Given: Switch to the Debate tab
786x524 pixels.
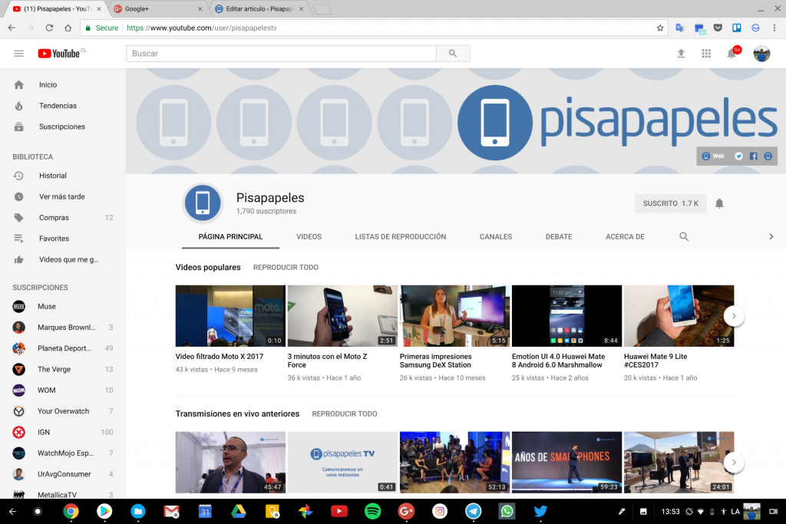Looking at the screenshot, I should coord(559,236).
